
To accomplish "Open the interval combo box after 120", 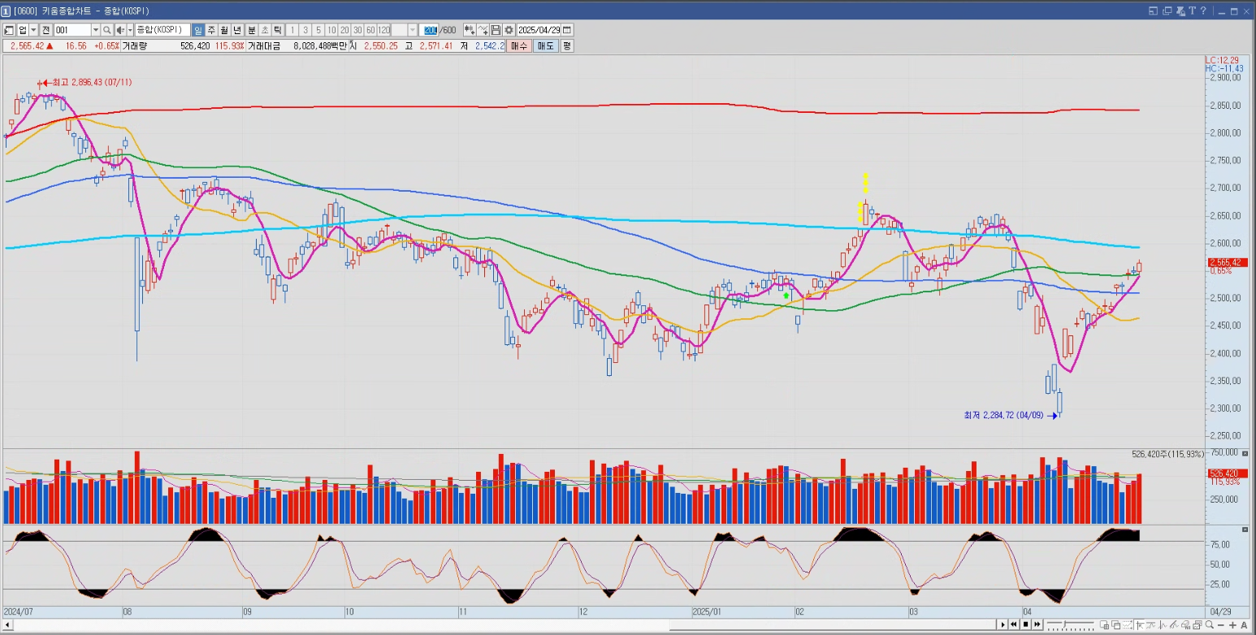I will (x=405, y=30).
